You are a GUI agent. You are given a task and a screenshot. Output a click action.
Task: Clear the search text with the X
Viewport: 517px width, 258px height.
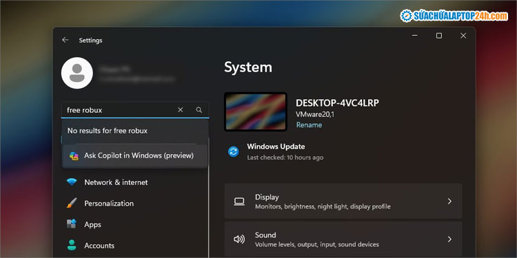(x=181, y=110)
